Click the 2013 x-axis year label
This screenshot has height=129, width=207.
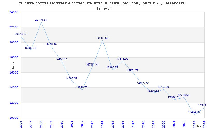tap(92, 124)
